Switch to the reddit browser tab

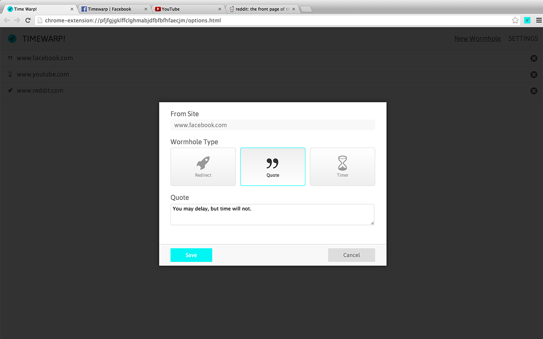tap(262, 9)
